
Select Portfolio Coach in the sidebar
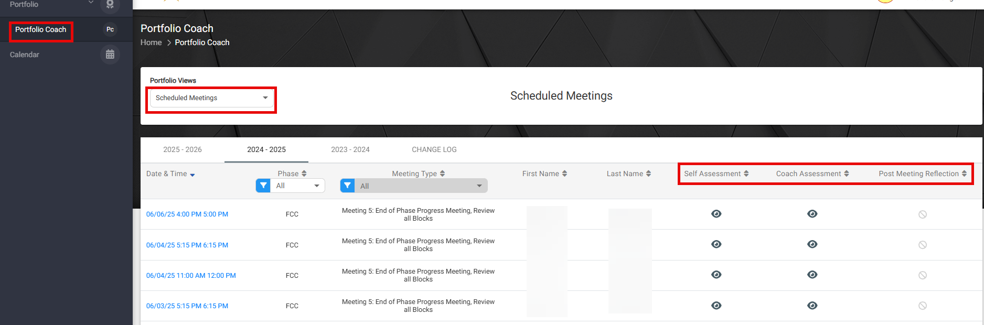pos(41,29)
